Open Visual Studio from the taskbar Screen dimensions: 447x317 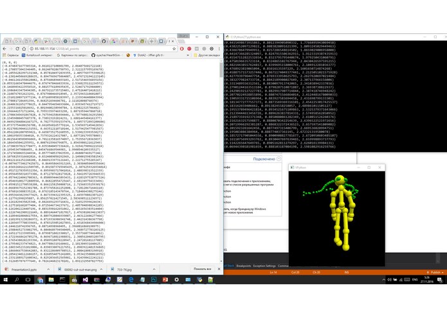tap(86, 280)
